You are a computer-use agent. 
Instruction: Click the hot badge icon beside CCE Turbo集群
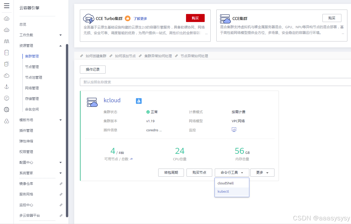pos(127,18)
